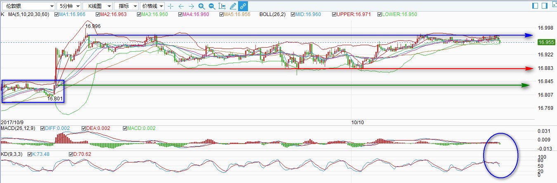The height and width of the screenshot is (183, 557).
Task: Expand the 5分钟 timeframe dropdown
Action: (68, 6)
